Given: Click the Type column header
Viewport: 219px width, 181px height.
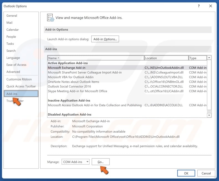Looking at the screenshot, I should [x=197, y=58].
